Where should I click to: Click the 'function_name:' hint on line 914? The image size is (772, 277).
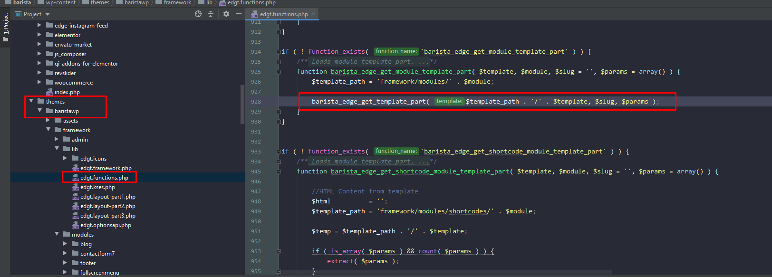[x=396, y=51]
